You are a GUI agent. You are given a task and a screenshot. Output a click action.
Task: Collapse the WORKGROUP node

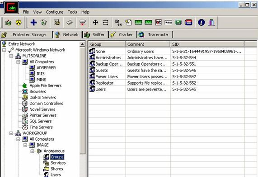coord(11,133)
